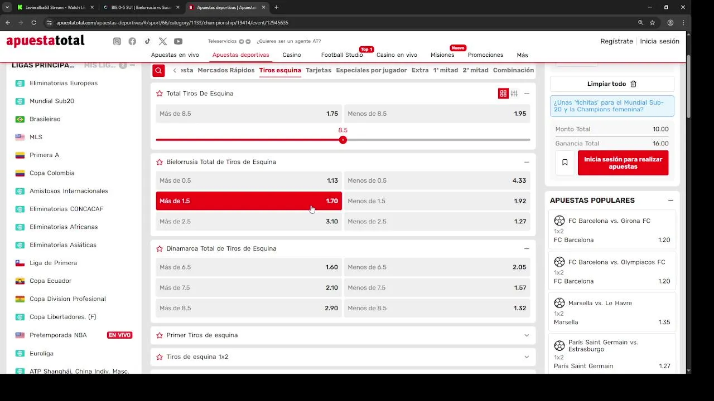The image size is (714, 401).
Task: Open the browser zoom magnifier icon
Action: tap(640, 23)
